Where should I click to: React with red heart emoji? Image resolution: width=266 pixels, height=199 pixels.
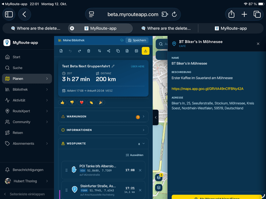pos(82,102)
